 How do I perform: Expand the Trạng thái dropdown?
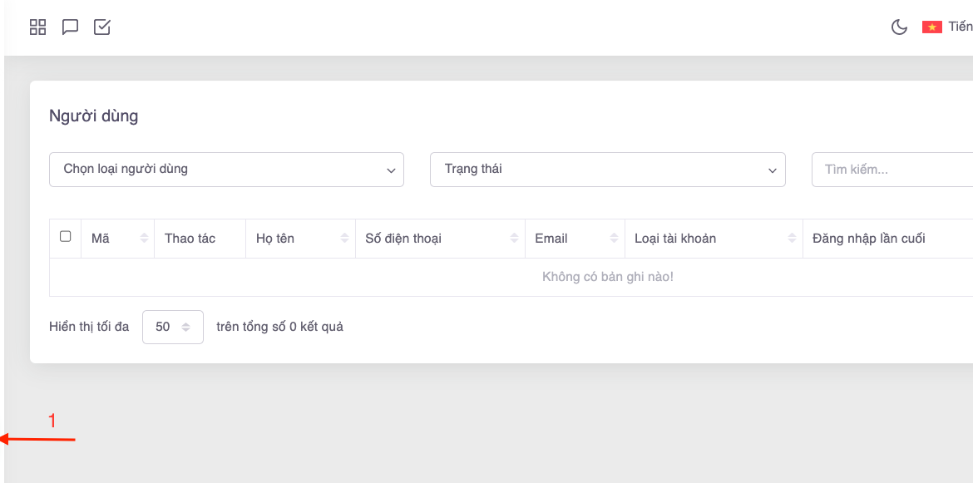tap(607, 170)
